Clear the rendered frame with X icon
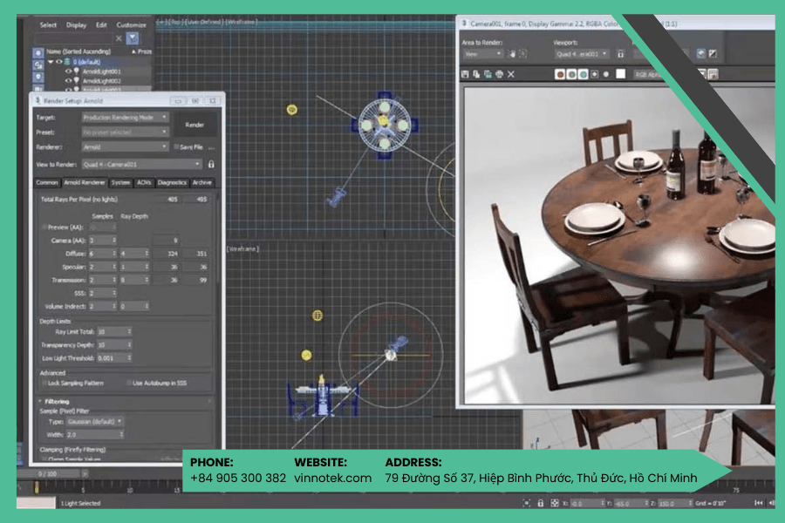This screenshot has width=785, height=523. pyautogui.click(x=510, y=74)
